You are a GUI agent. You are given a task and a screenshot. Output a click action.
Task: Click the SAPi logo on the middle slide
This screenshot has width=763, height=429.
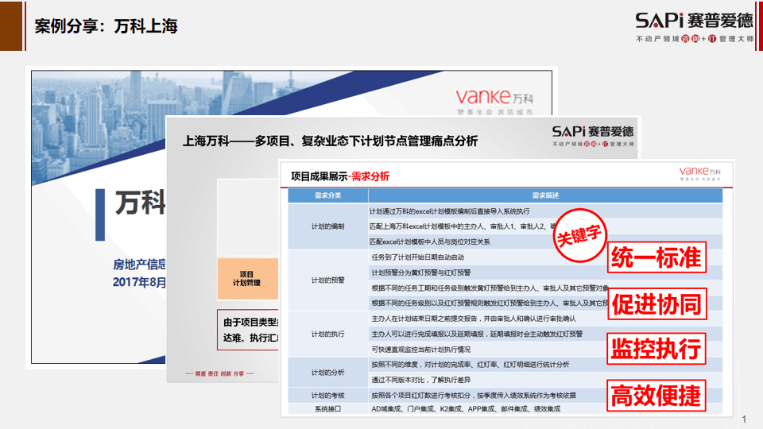(593, 136)
